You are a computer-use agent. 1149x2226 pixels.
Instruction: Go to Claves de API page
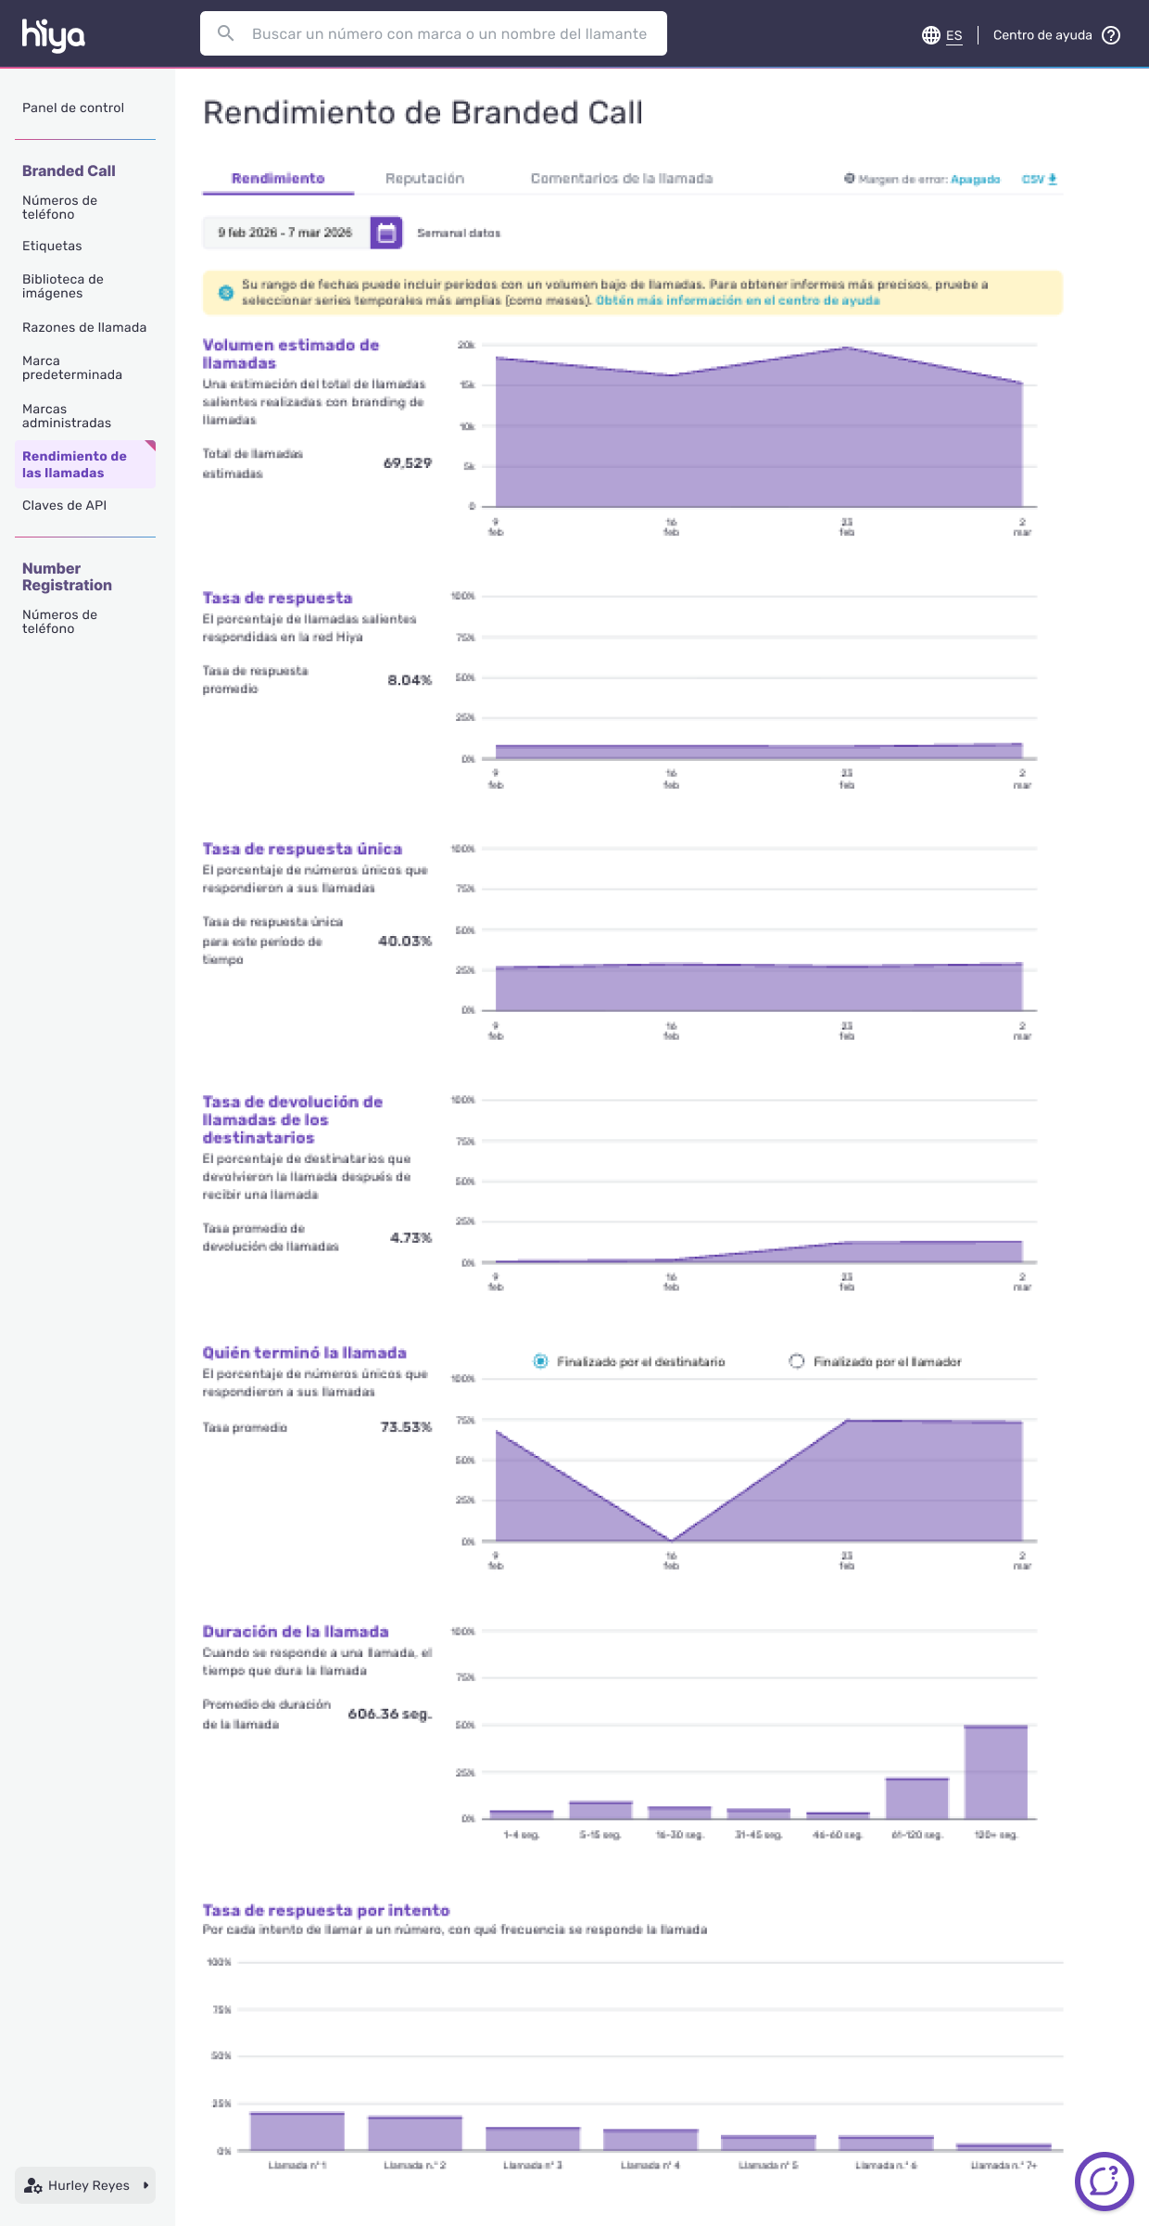click(x=64, y=505)
